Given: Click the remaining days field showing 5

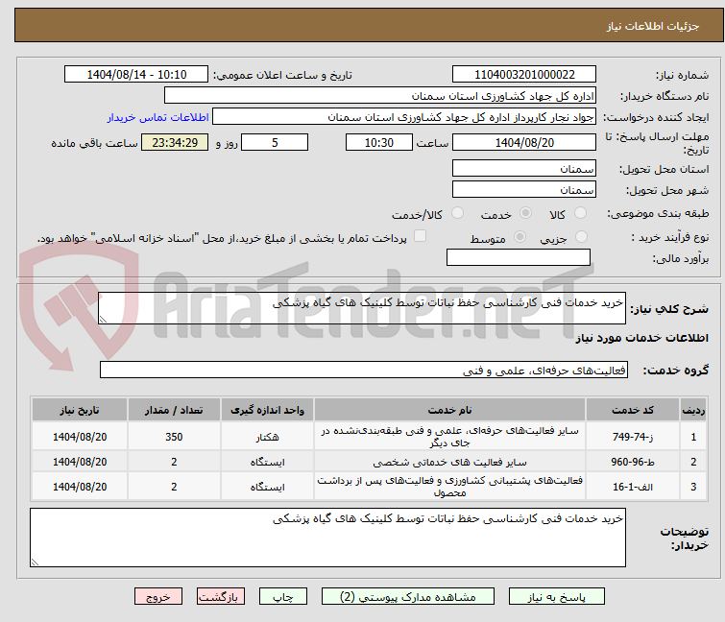Looking at the screenshot, I should click(275, 142).
